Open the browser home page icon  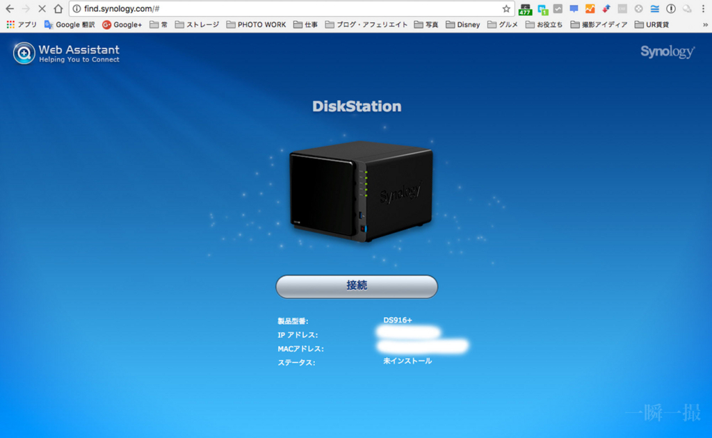(x=58, y=8)
